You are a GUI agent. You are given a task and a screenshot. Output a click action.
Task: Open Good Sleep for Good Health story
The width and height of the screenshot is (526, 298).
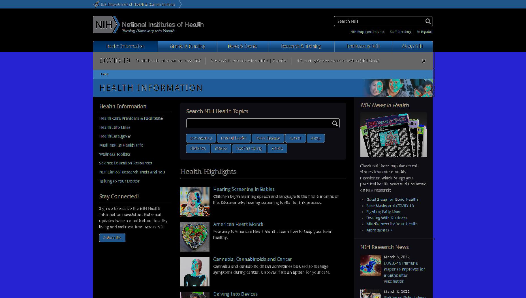pyautogui.click(x=392, y=200)
